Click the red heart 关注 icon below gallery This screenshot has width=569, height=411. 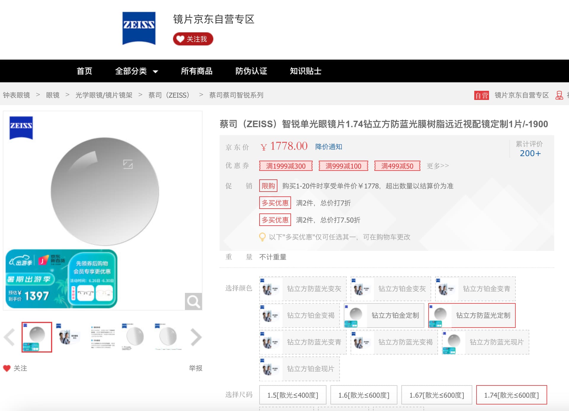(7, 368)
